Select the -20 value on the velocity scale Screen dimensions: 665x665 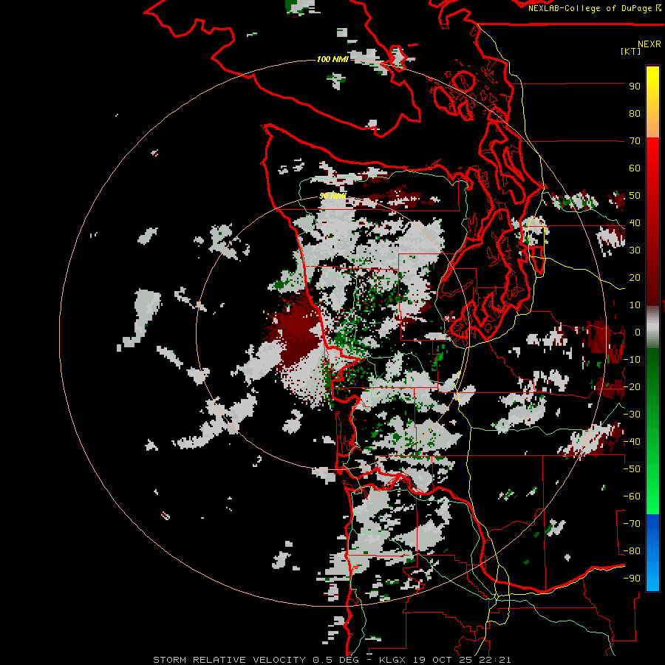(632, 387)
